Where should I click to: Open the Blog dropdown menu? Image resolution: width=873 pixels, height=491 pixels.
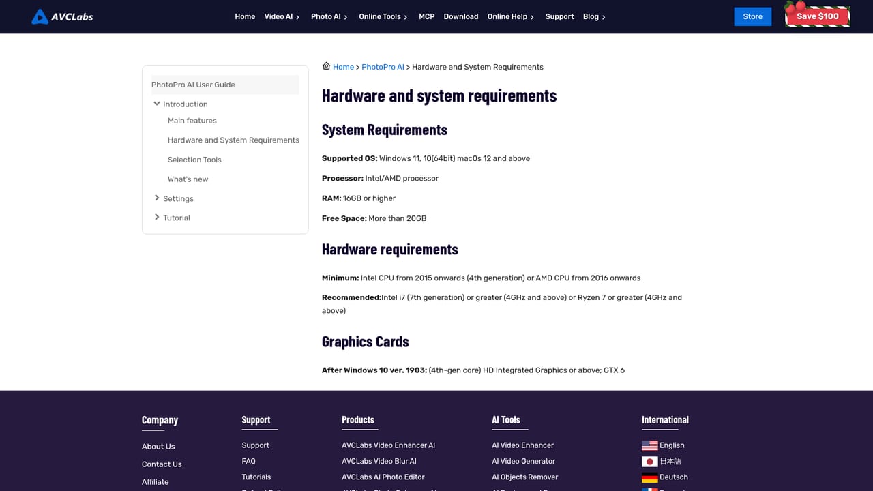(594, 16)
